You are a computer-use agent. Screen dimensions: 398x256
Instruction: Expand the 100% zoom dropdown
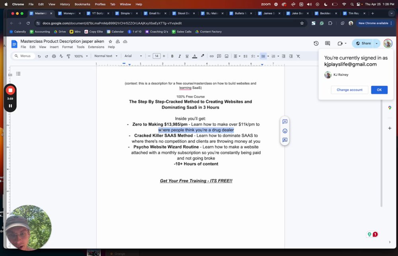tap(81, 56)
